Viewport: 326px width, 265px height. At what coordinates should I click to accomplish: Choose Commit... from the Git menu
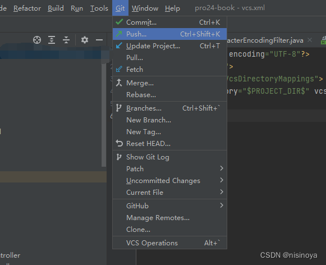click(169, 22)
